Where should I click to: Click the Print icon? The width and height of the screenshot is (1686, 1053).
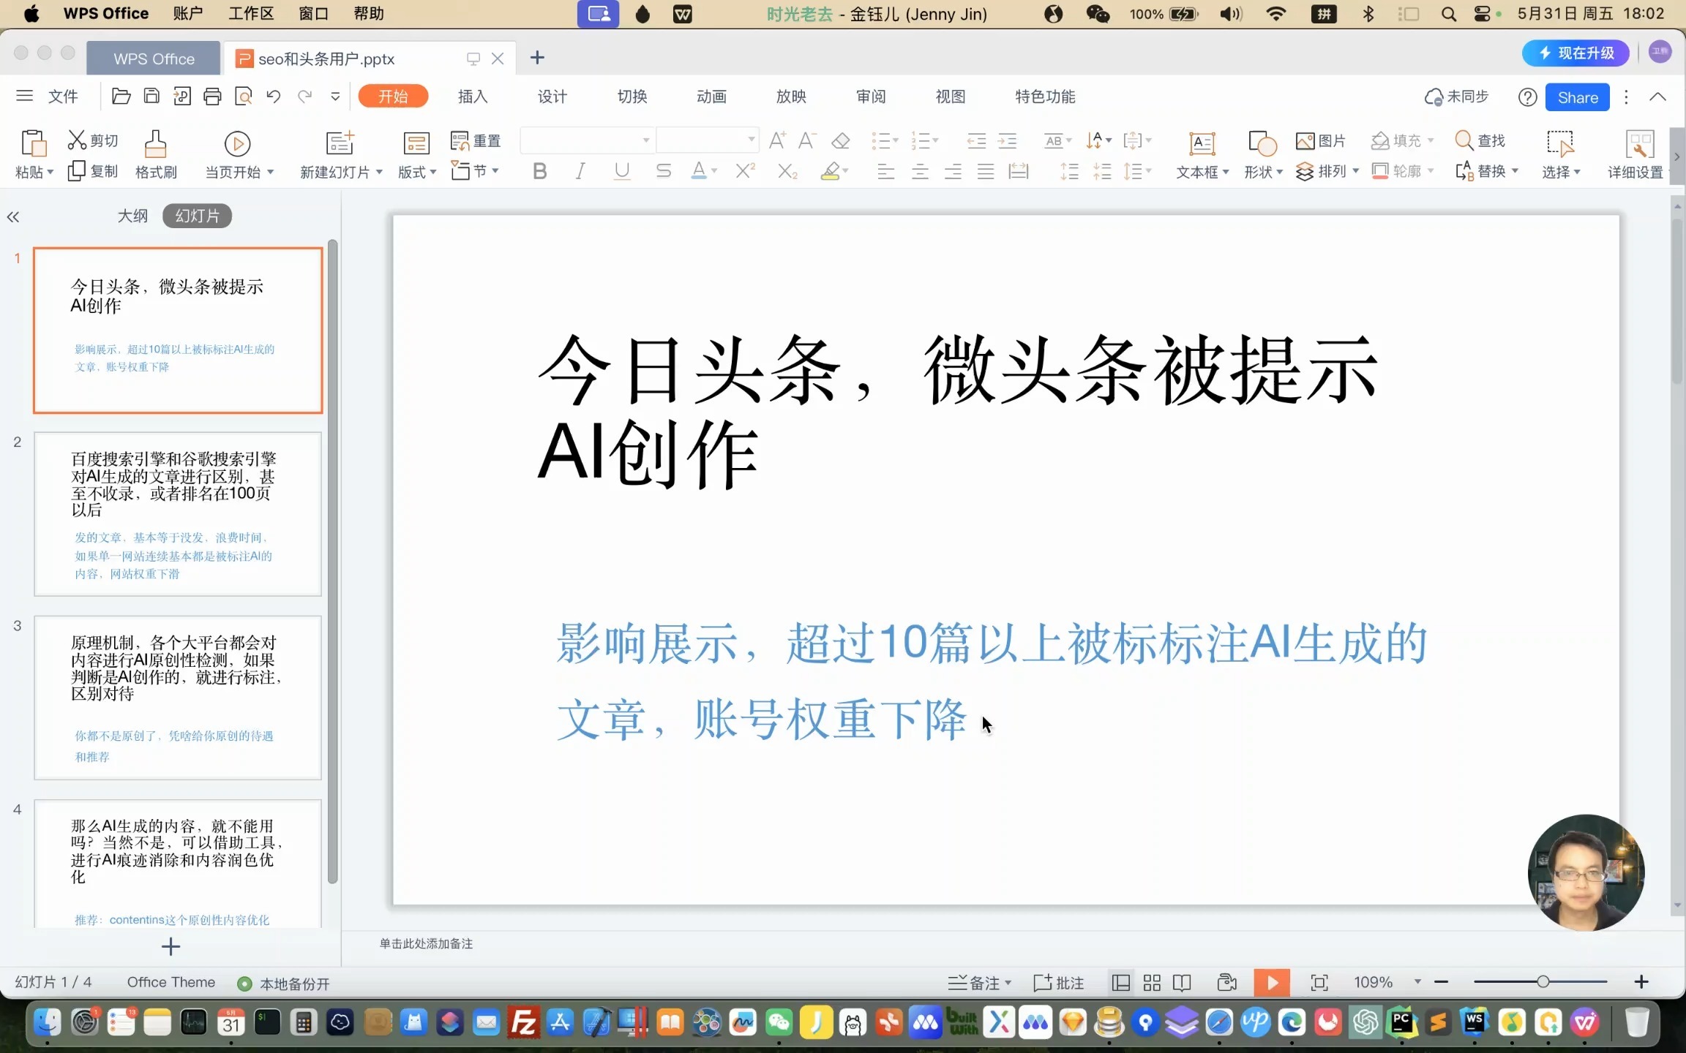pos(212,96)
